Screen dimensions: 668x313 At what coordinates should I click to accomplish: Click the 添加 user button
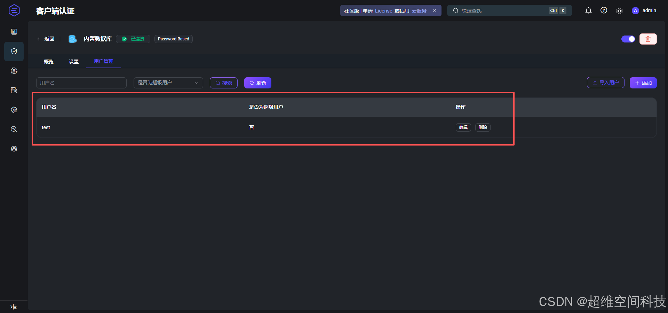[643, 83]
